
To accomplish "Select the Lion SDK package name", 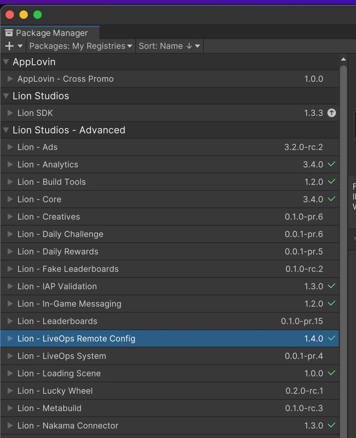I will [x=35, y=113].
